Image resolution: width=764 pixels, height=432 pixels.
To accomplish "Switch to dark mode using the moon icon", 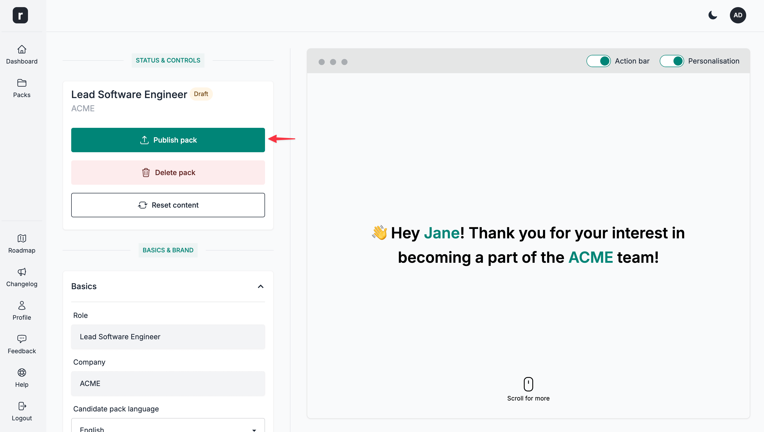I will (713, 15).
